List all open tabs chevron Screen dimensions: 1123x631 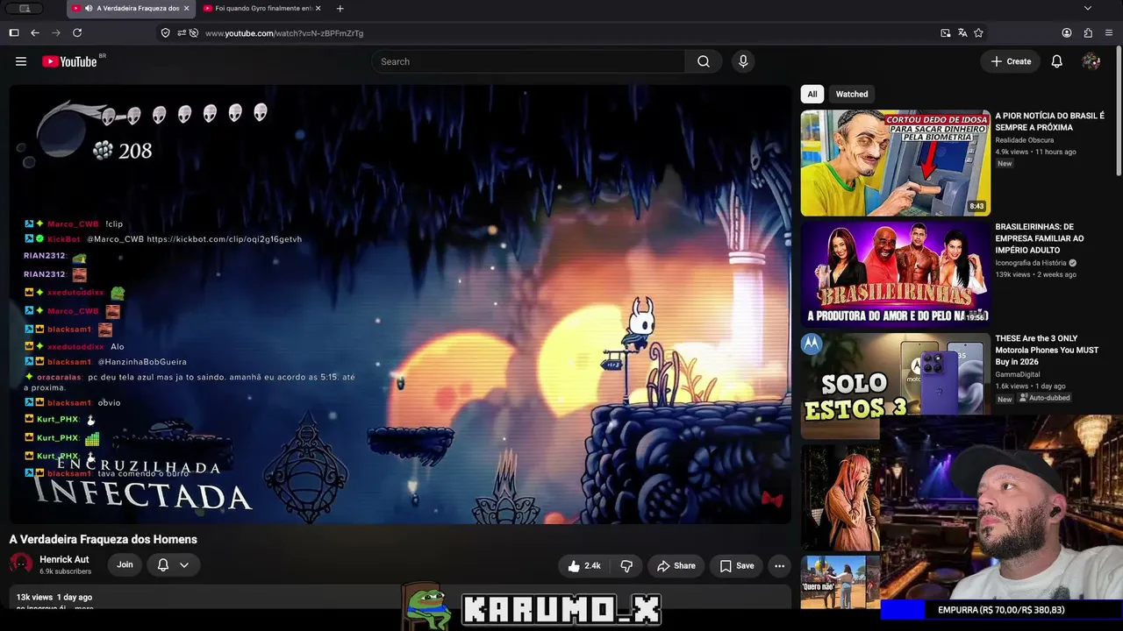tap(1088, 9)
